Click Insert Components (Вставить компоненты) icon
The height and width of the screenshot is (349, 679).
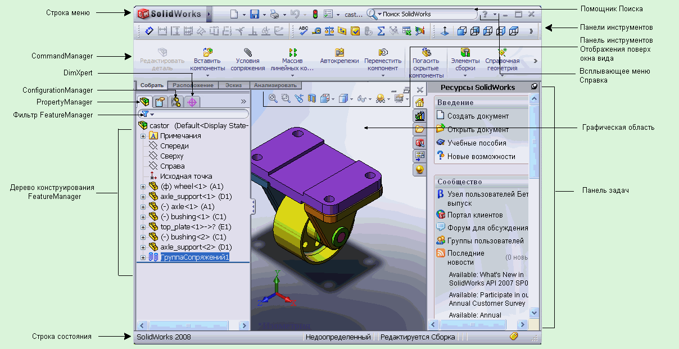(207, 52)
